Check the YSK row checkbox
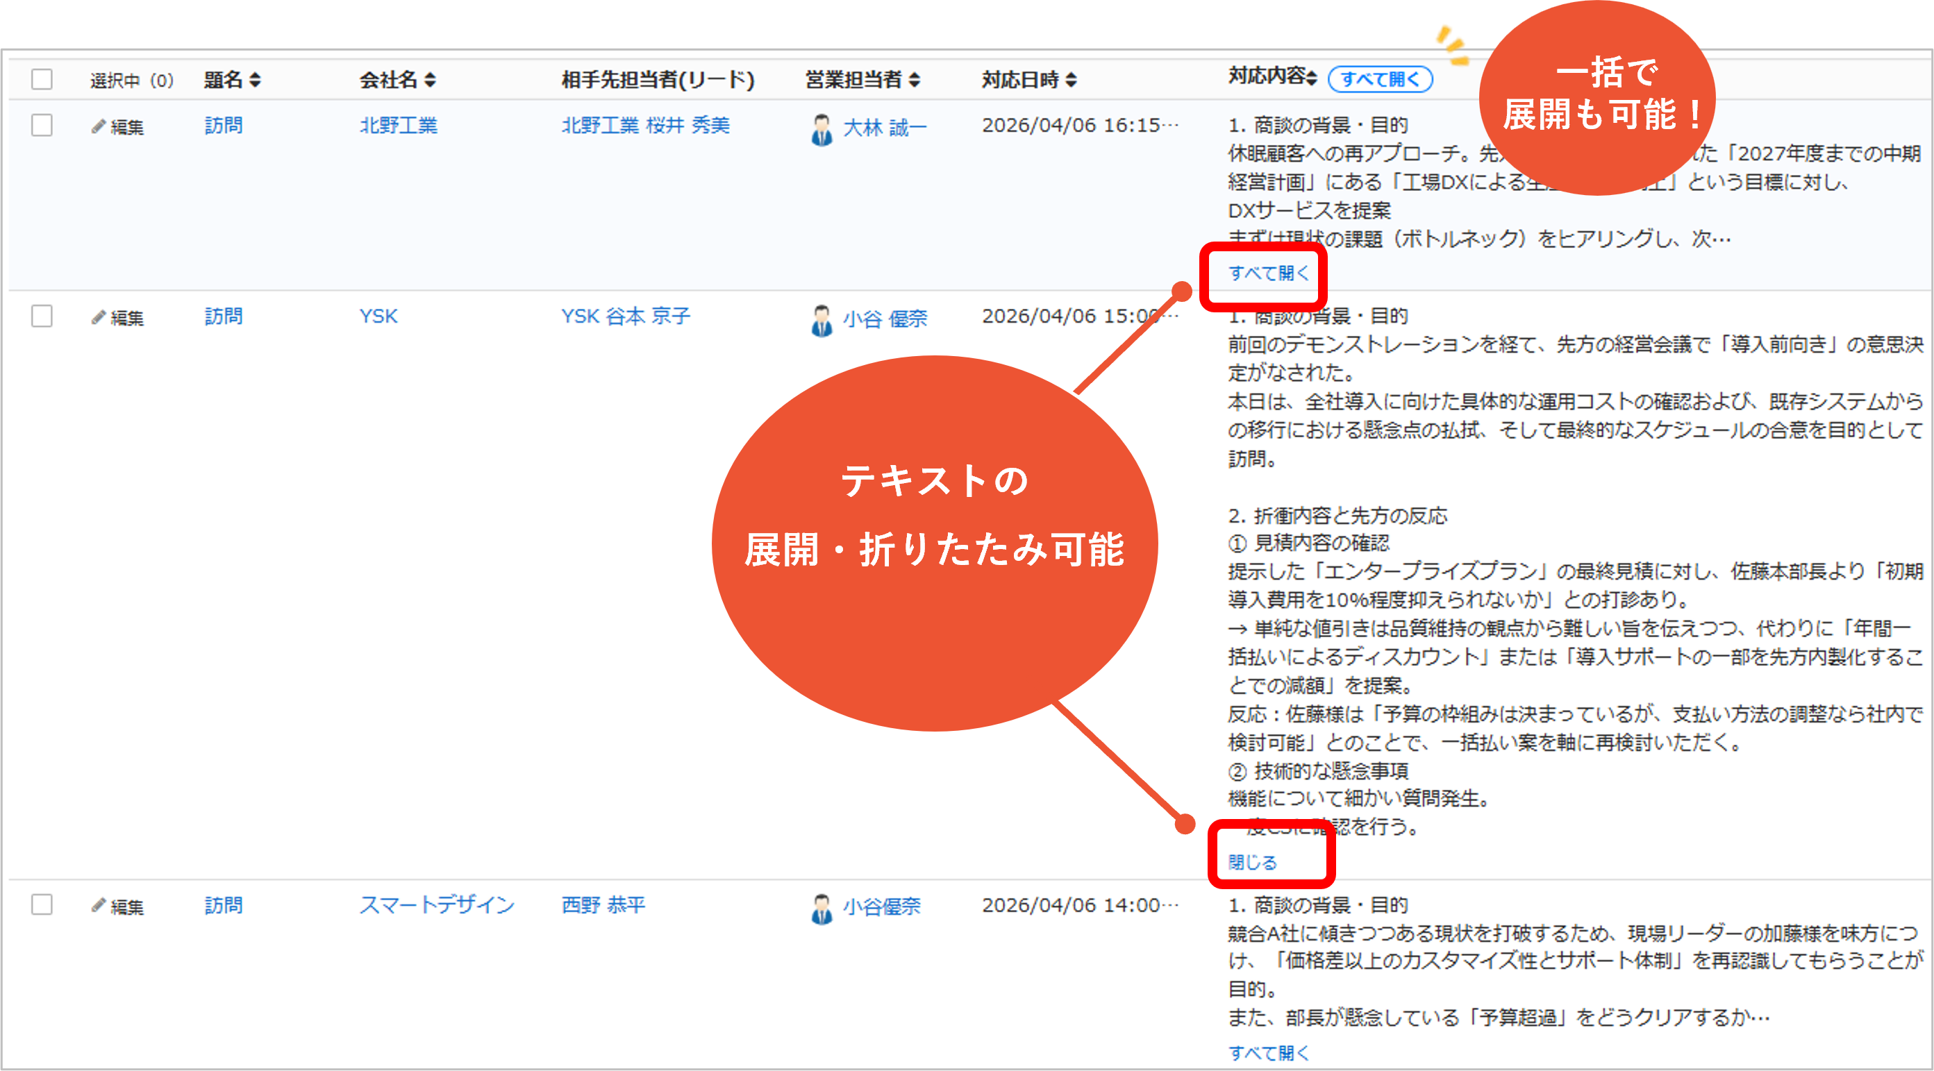Image resolution: width=1934 pixels, height=1071 pixels. point(42,316)
